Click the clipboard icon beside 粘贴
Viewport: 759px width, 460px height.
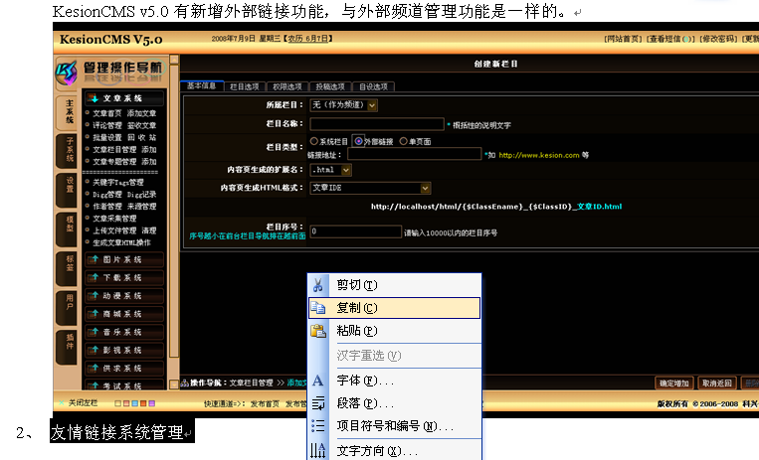(x=318, y=331)
